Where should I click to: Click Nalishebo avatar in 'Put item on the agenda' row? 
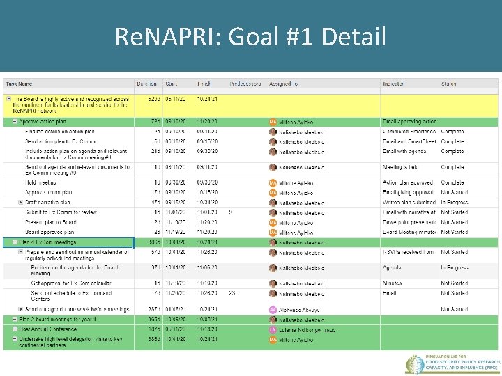click(273, 268)
